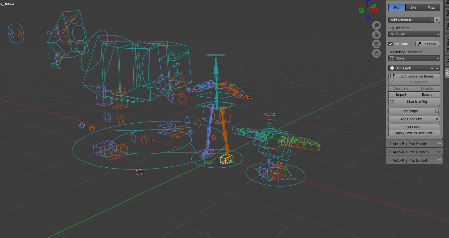Image resolution: width=449 pixels, height=238 pixels.
Task: Click the zoom viewport magnifier icon
Action: click(376, 25)
